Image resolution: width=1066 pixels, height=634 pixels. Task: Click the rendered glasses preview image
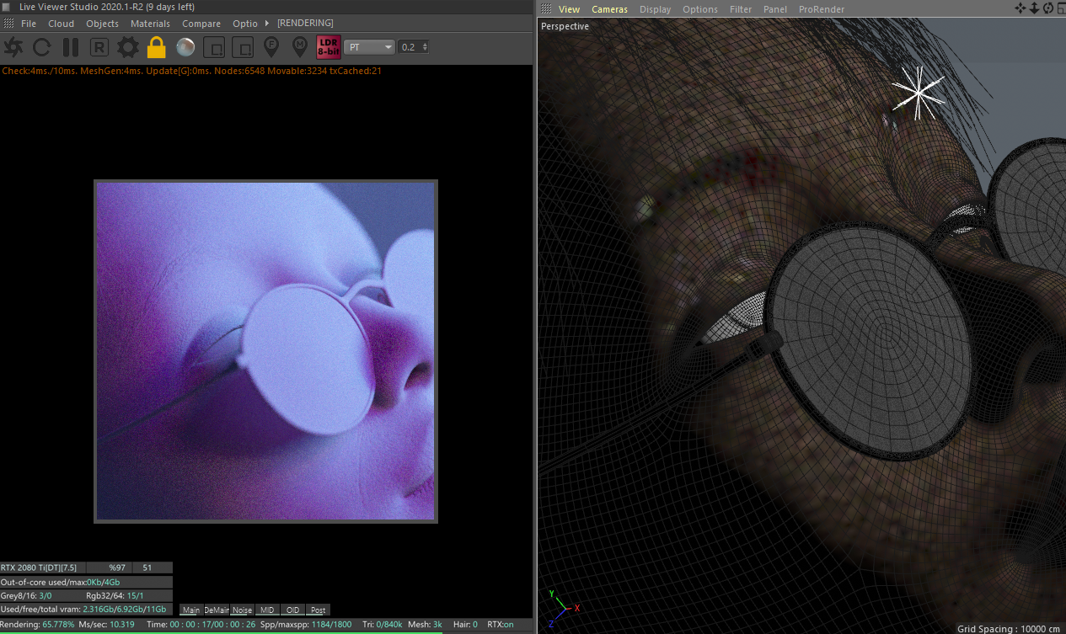click(265, 351)
